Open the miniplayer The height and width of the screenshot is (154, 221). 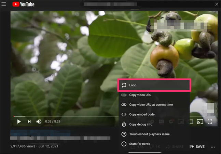(x=181, y=121)
